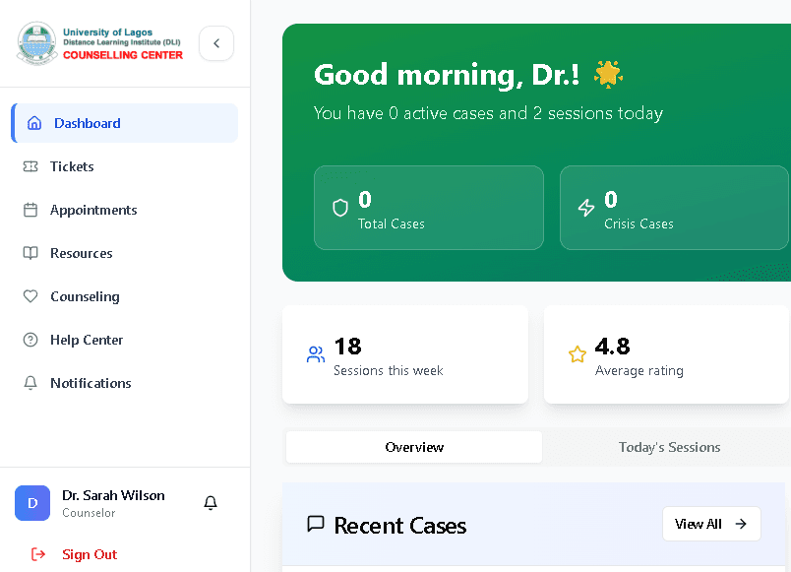791x572 pixels.
Task: Click the Crisis Cases lightning icon
Action: tap(586, 208)
